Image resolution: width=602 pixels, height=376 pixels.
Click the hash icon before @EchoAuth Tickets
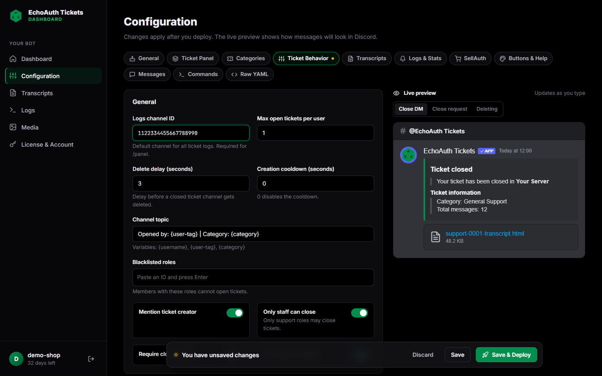click(403, 131)
